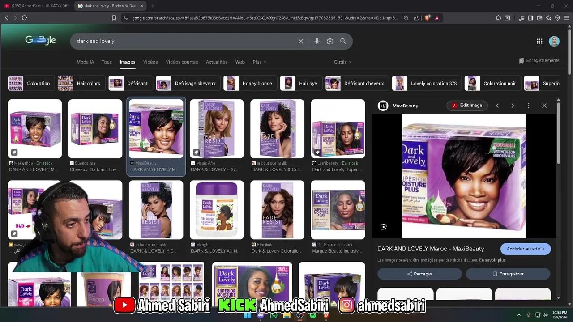The image size is (573, 322).
Task: Switch to the Web tab
Action: pyautogui.click(x=240, y=62)
